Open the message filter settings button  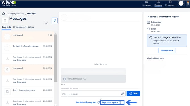point(55,21)
